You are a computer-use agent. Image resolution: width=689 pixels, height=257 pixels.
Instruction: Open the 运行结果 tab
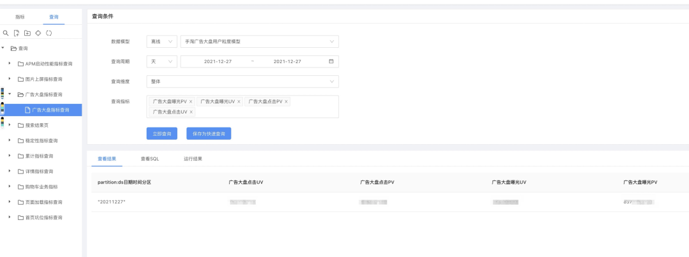(x=193, y=158)
